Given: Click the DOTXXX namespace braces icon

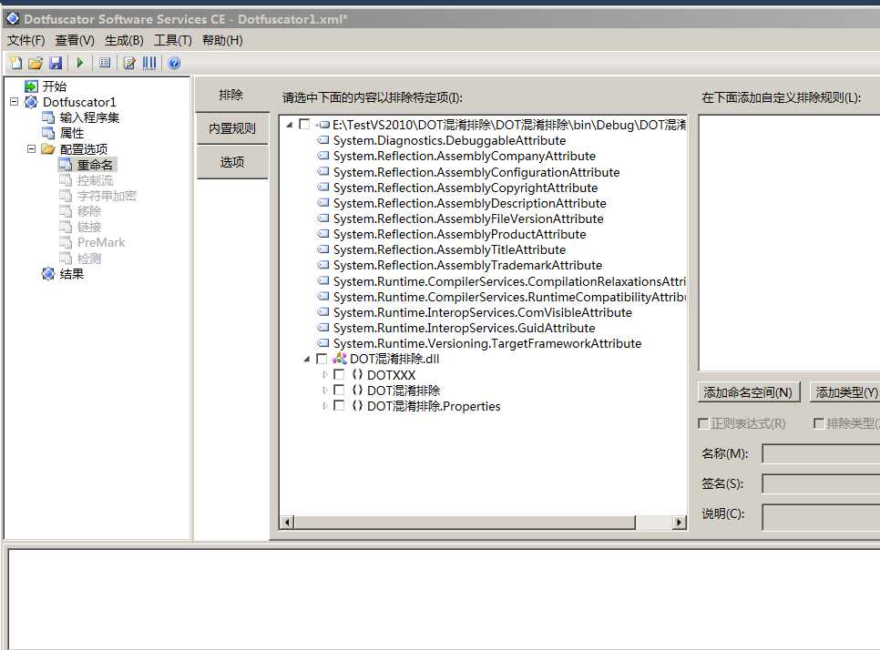Looking at the screenshot, I should (357, 374).
